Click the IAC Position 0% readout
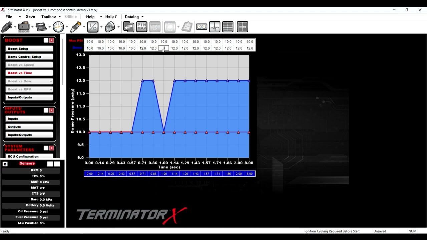 point(31,223)
